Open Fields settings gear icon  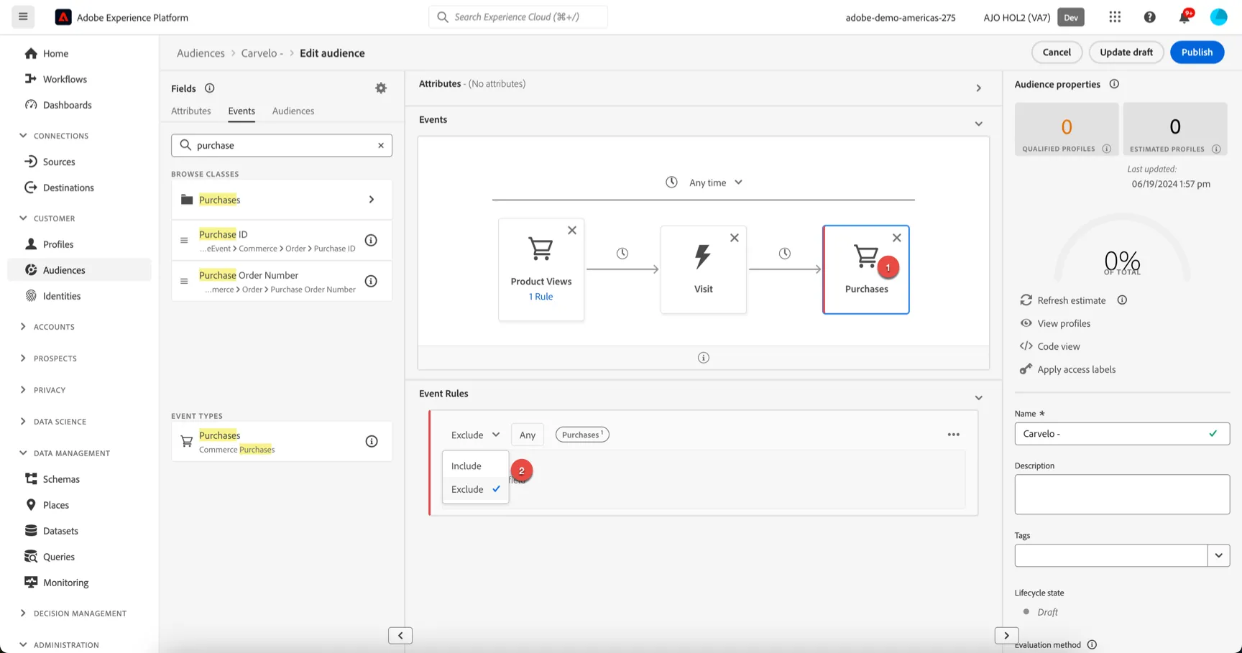tap(381, 88)
